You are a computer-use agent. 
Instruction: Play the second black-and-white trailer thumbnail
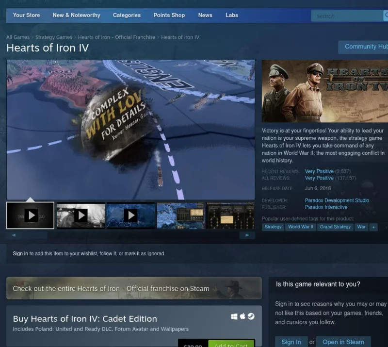pyautogui.click(x=81, y=215)
